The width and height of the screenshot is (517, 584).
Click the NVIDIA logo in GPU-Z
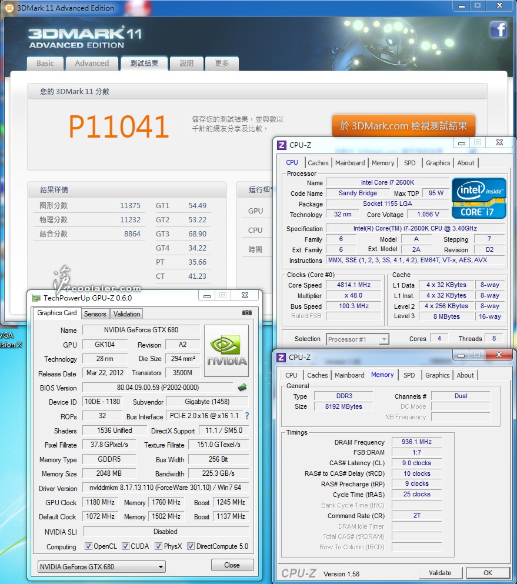pyautogui.click(x=226, y=351)
